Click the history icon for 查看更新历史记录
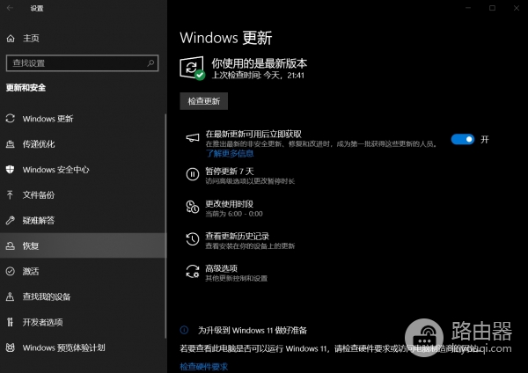This screenshot has width=528, height=373. pos(193,239)
